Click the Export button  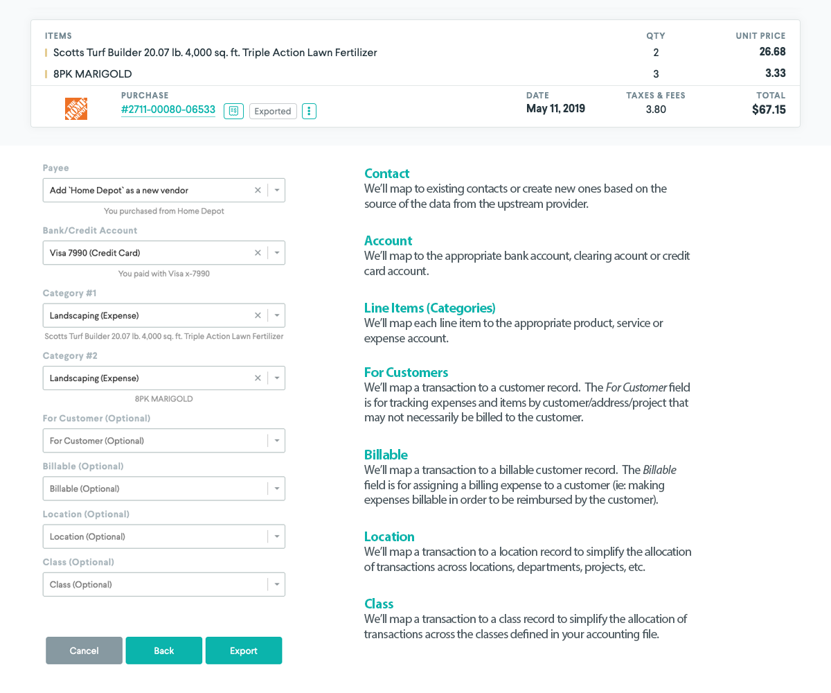pyautogui.click(x=244, y=651)
